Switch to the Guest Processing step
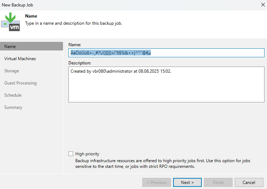267x189 pixels. (x=20, y=83)
